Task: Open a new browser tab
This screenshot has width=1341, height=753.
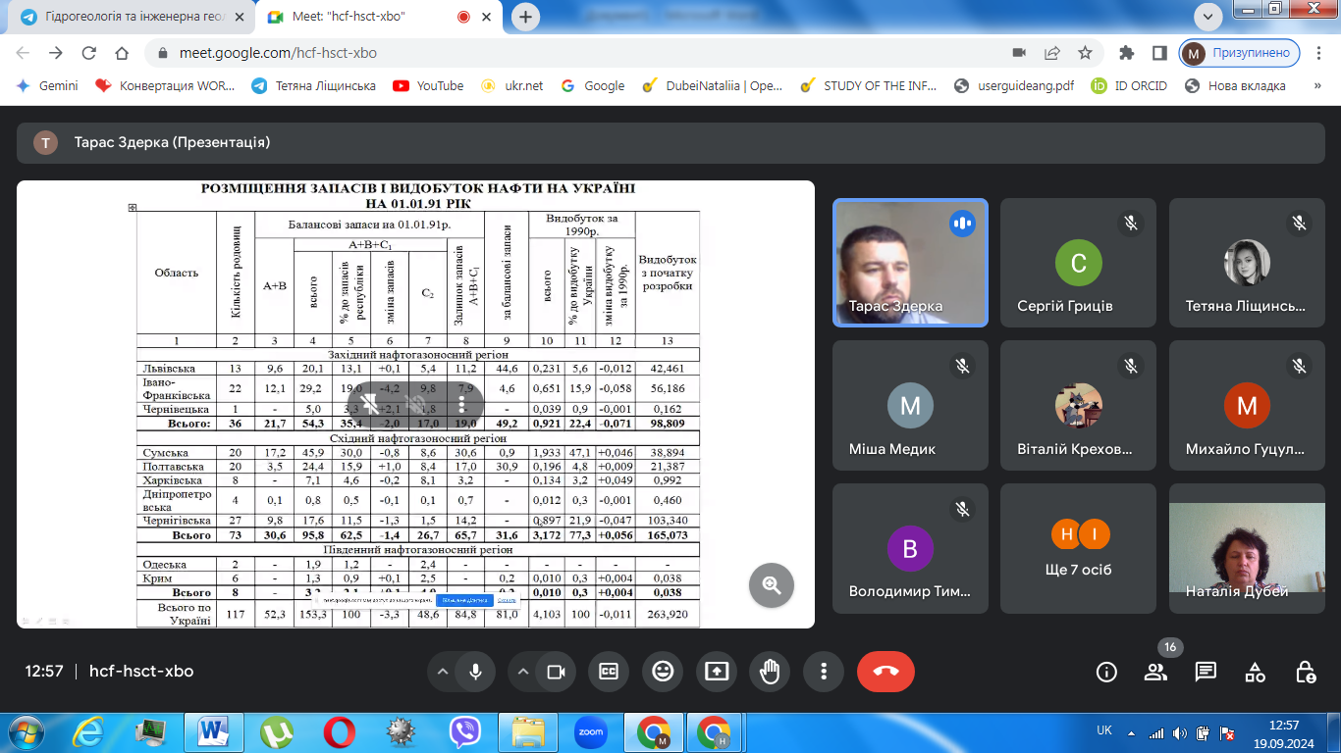Action: coord(526,18)
